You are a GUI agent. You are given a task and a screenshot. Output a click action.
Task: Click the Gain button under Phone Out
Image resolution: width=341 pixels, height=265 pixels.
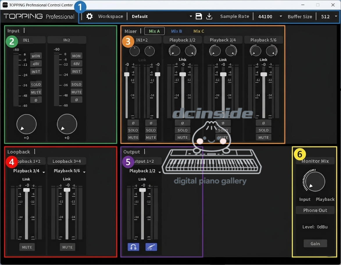coord(315,243)
